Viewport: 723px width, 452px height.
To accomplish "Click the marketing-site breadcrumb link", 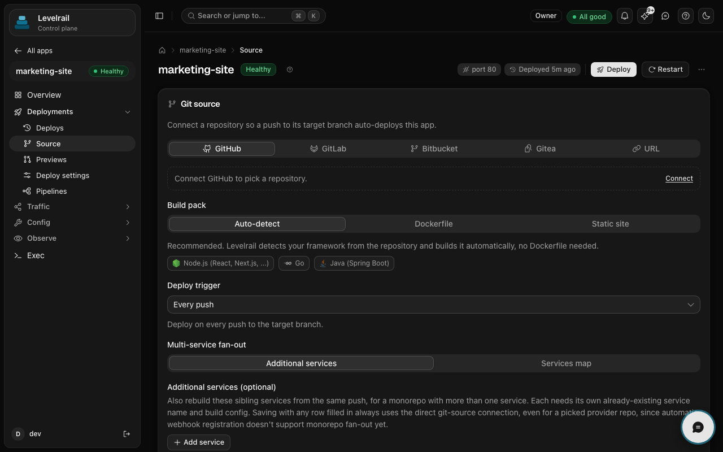I will (x=203, y=50).
